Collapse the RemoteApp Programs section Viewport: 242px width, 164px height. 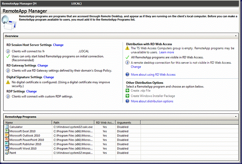coord(235,116)
